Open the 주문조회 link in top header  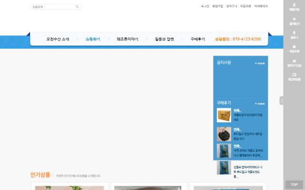(245, 6)
